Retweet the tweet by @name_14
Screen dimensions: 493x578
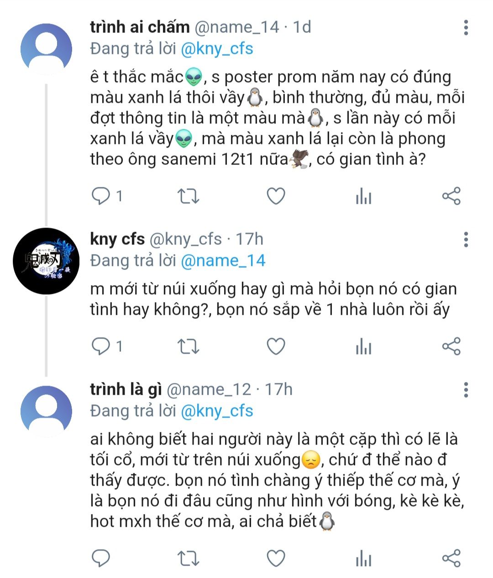pyautogui.click(x=188, y=196)
